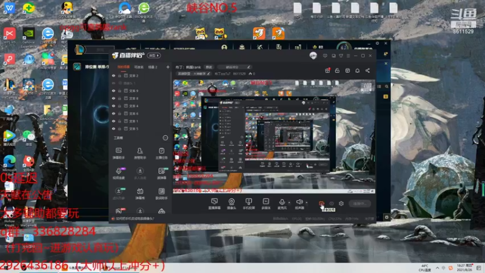Open the message icon next to avatar
The width and height of the screenshot is (485, 273).
[325, 56]
